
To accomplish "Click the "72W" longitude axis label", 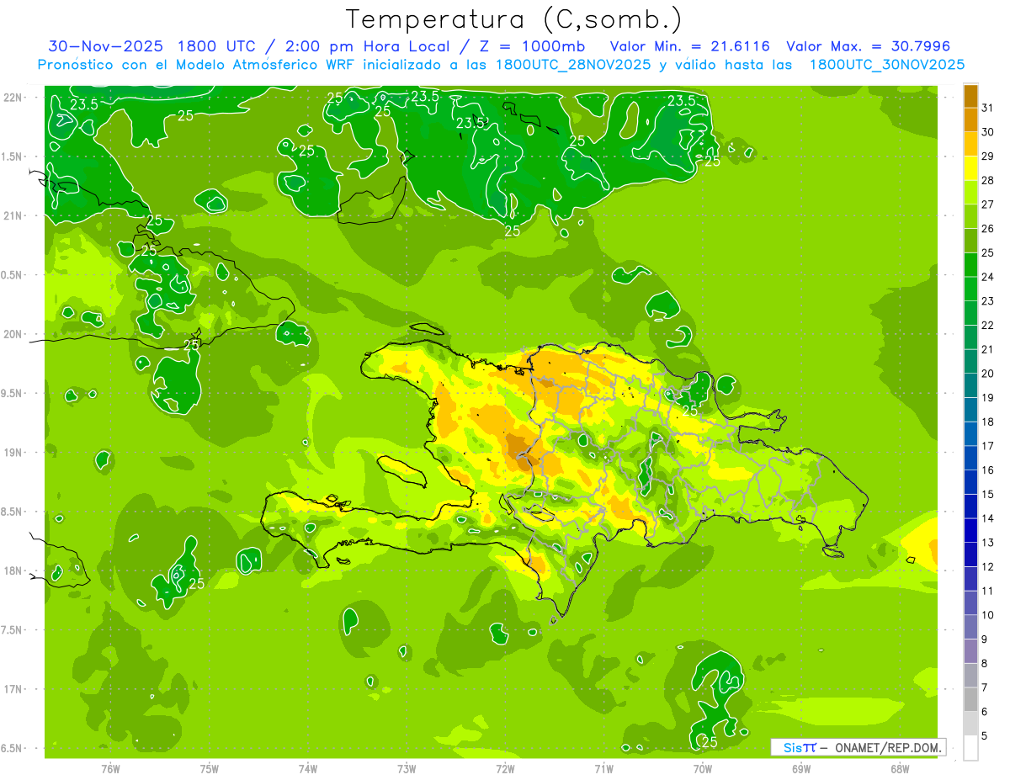I will pos(505,769).
